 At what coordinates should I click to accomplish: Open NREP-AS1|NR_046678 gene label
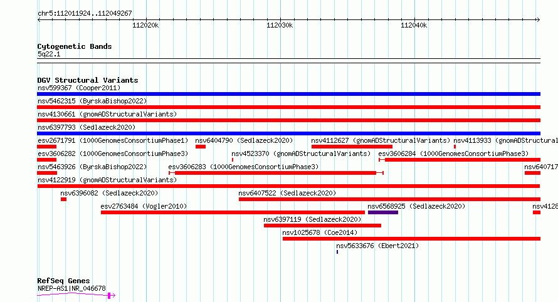pyautogui.click(x=71, y=288)
